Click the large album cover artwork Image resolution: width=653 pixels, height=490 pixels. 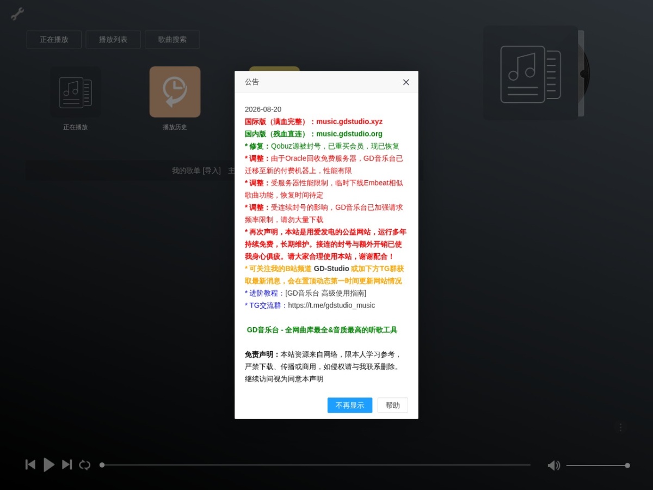(x=531, y=73)
